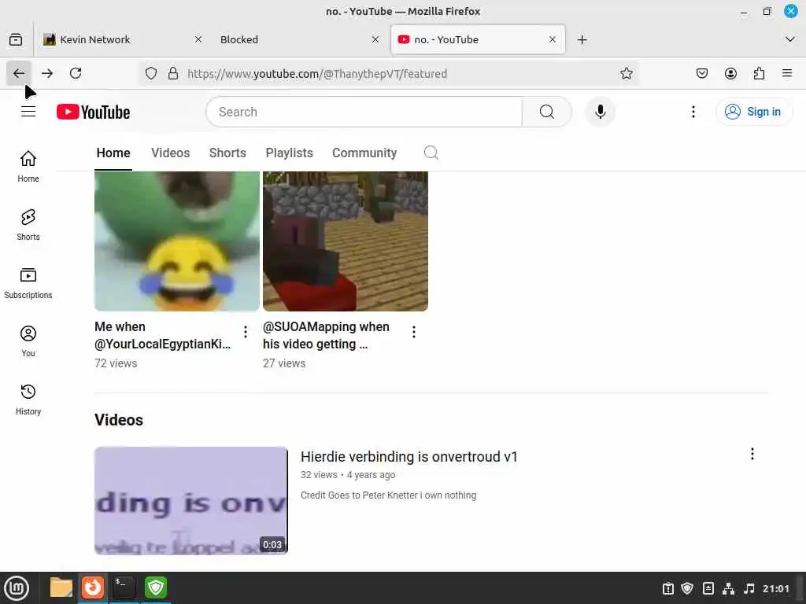806x604 pixels.
Task: Reload the current YouTube page
Action: click(x=76, y=73)
